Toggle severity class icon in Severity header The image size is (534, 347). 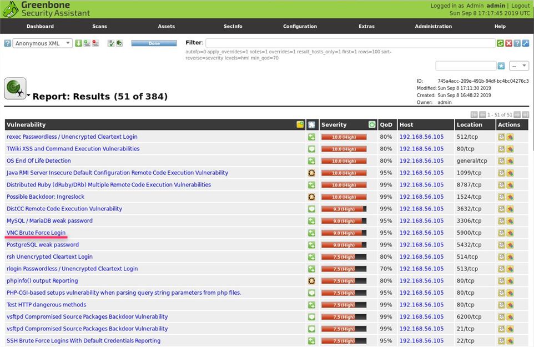pyautogui.click(x=372, y=124)
